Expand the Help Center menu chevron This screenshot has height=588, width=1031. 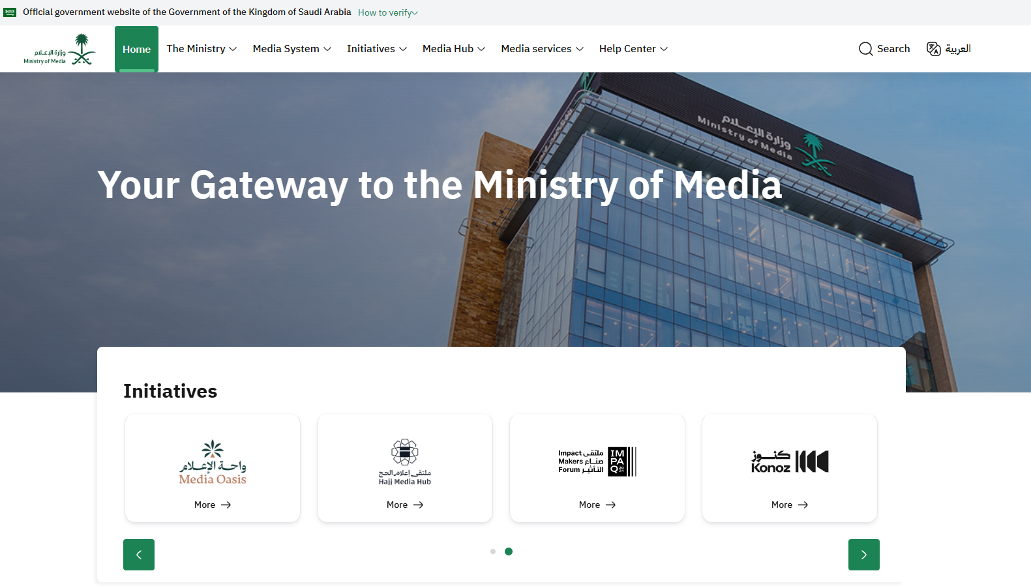(664, 49)
